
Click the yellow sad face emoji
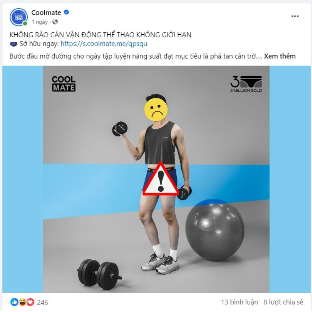click(156, 110)
